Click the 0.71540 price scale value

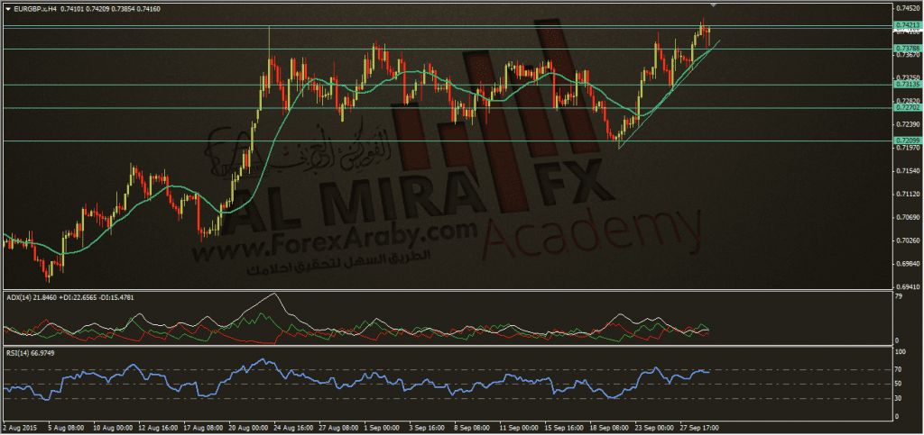click(906, 171)
